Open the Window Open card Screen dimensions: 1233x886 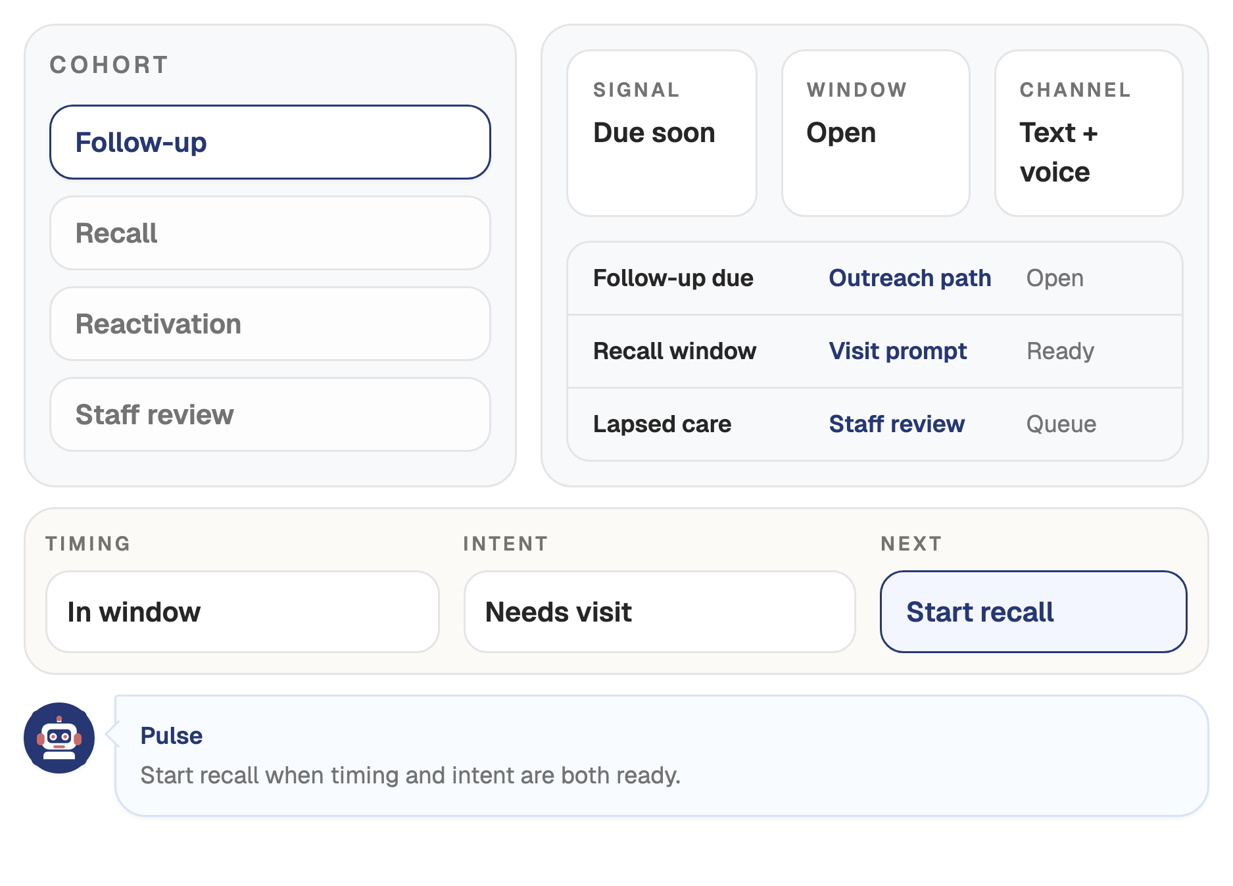pos(875,134)
